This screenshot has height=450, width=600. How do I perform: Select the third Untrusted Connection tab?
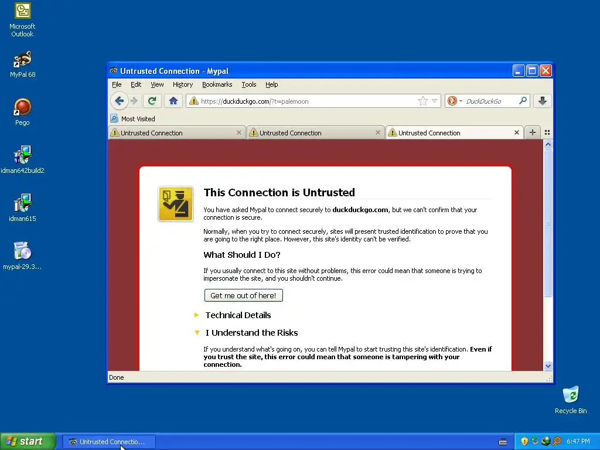point(455,133)
